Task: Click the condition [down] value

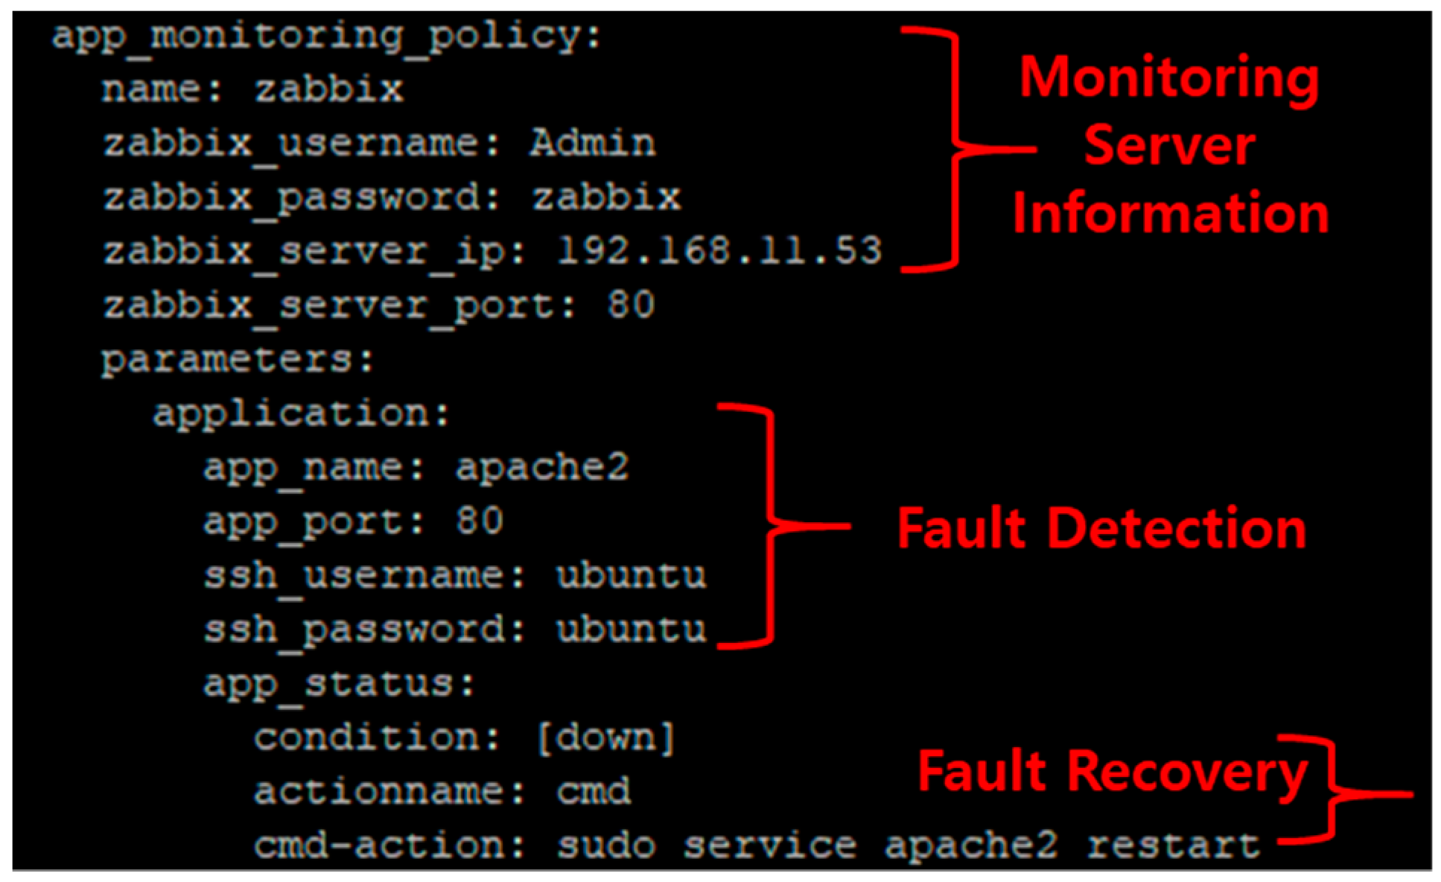Action: pyautogui.click(x=605, y=738)
